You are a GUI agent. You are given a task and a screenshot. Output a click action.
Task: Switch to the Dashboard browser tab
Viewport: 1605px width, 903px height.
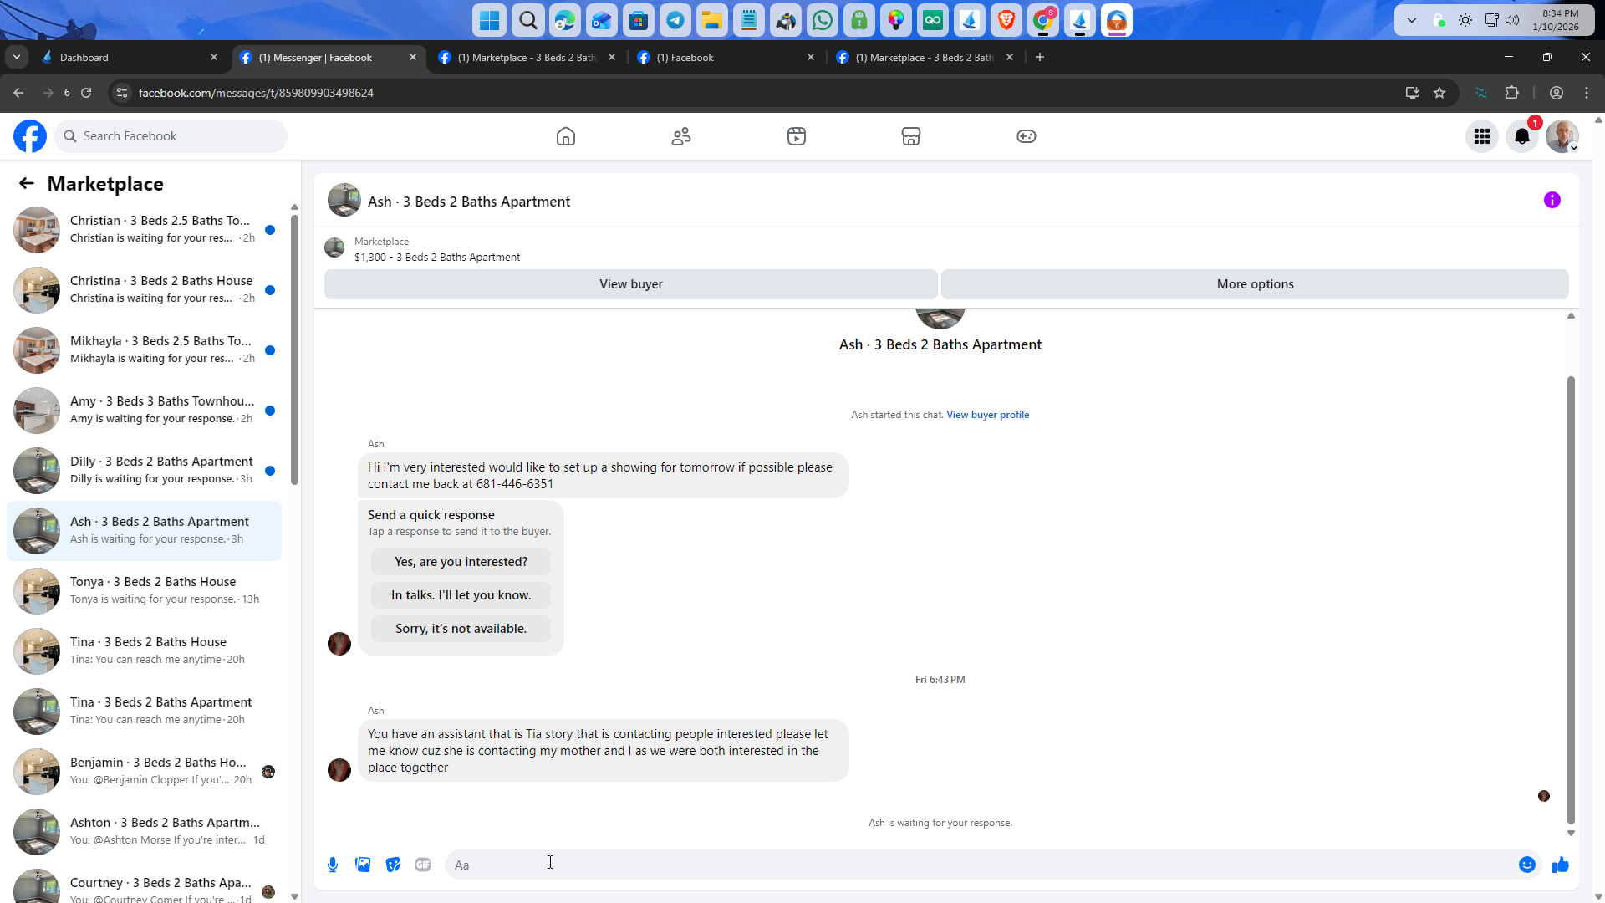coord(125,57)
